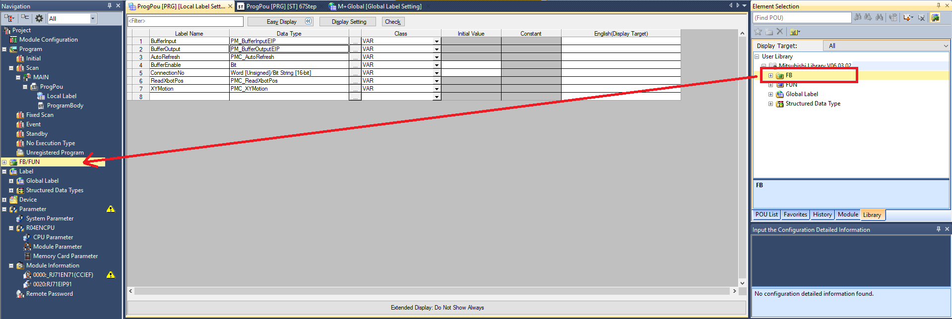
Task: Toggle pin on Element Selection panel
Action: 938,5
